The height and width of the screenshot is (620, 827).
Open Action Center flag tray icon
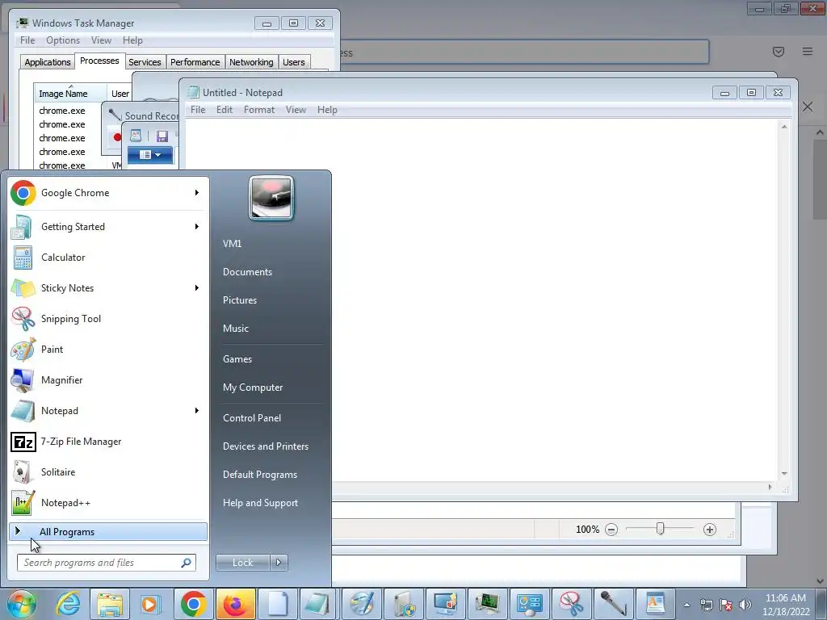click(x=726, y=605)
